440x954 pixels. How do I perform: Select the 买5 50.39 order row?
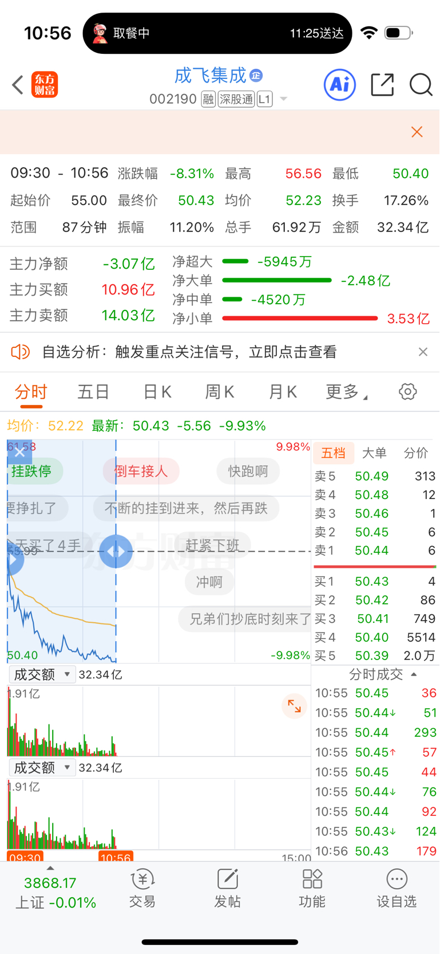(375, 655)
